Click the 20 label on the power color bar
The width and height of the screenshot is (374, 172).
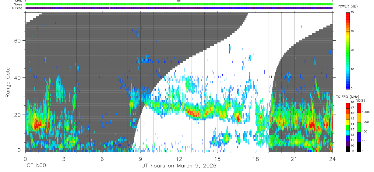[353, 50]
